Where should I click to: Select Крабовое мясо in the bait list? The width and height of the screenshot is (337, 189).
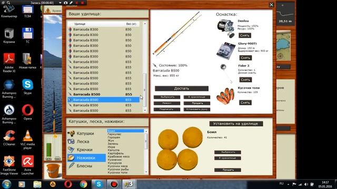pos(125,156)
